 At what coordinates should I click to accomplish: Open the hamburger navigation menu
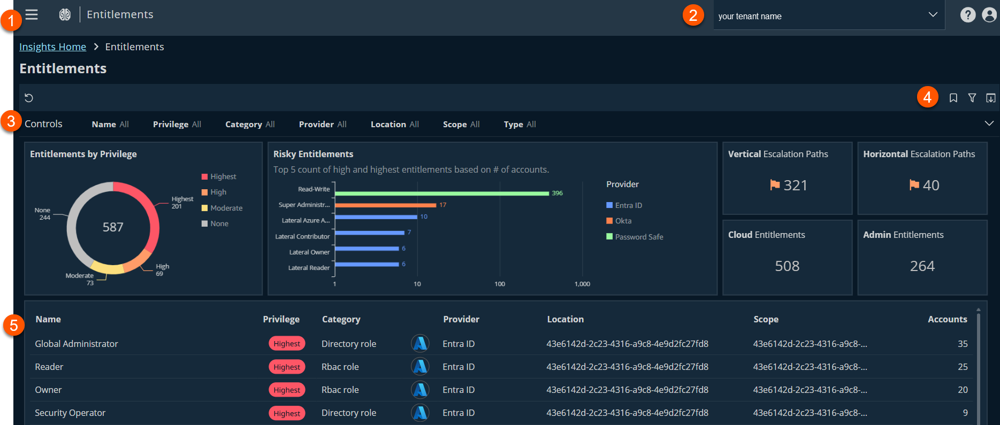32,14
